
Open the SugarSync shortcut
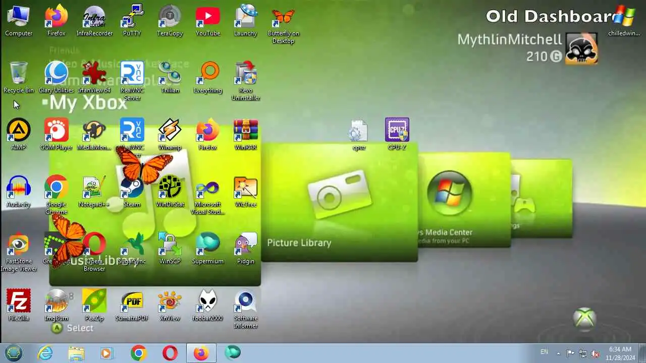132,249
